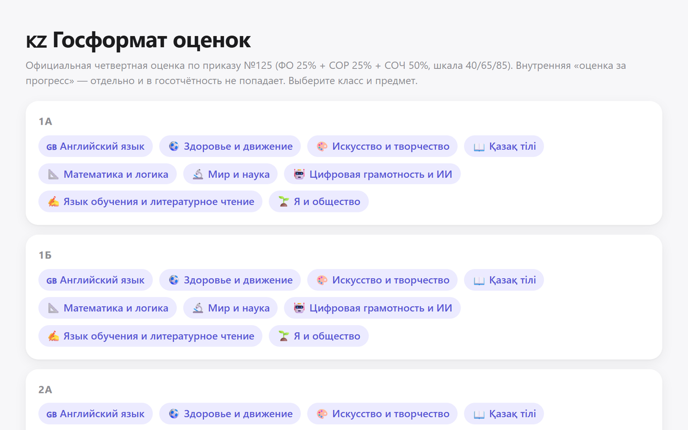Screen dimensions: 688x430
Task: Open Искусство и творчество in 1А
Action: point(382,146)
